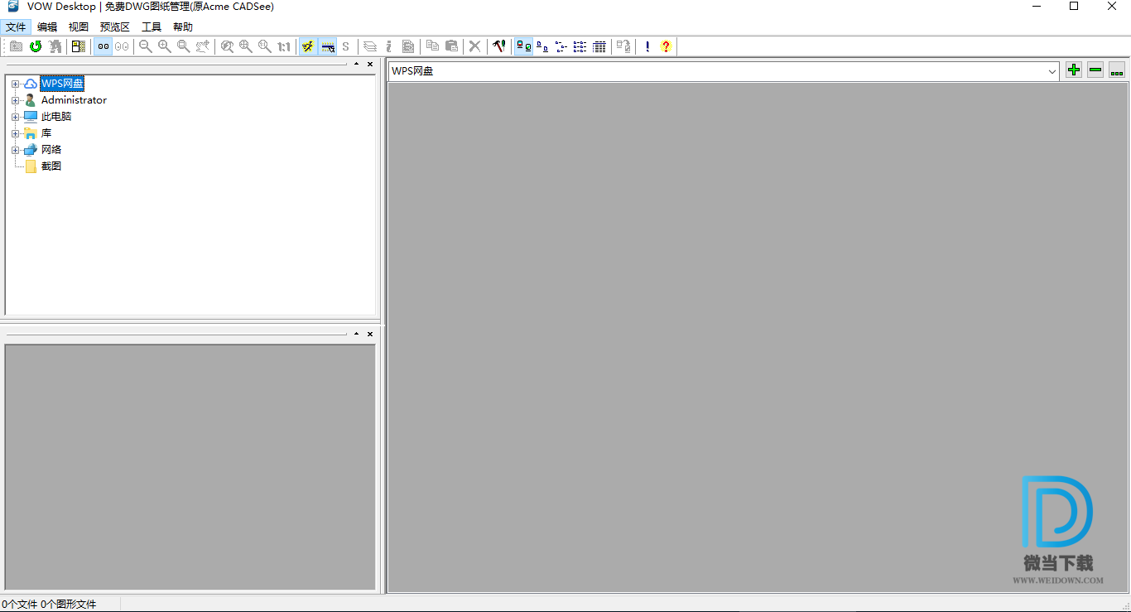
Task: Select 此电脑 in folder tree
Action: point(56,117)
